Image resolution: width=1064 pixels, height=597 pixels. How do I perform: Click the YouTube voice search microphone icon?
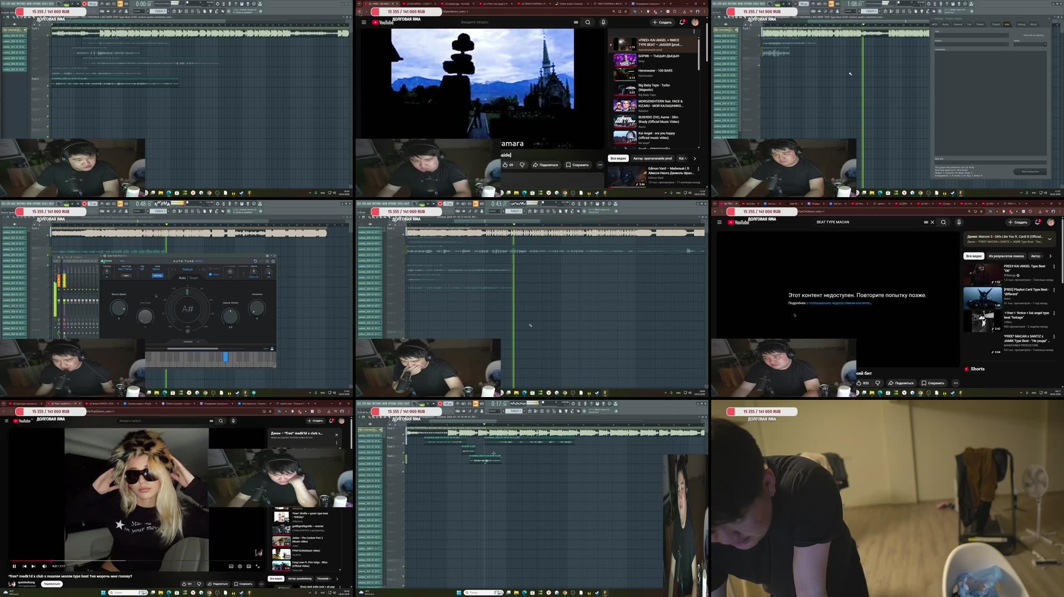click(x=603, y=22)
